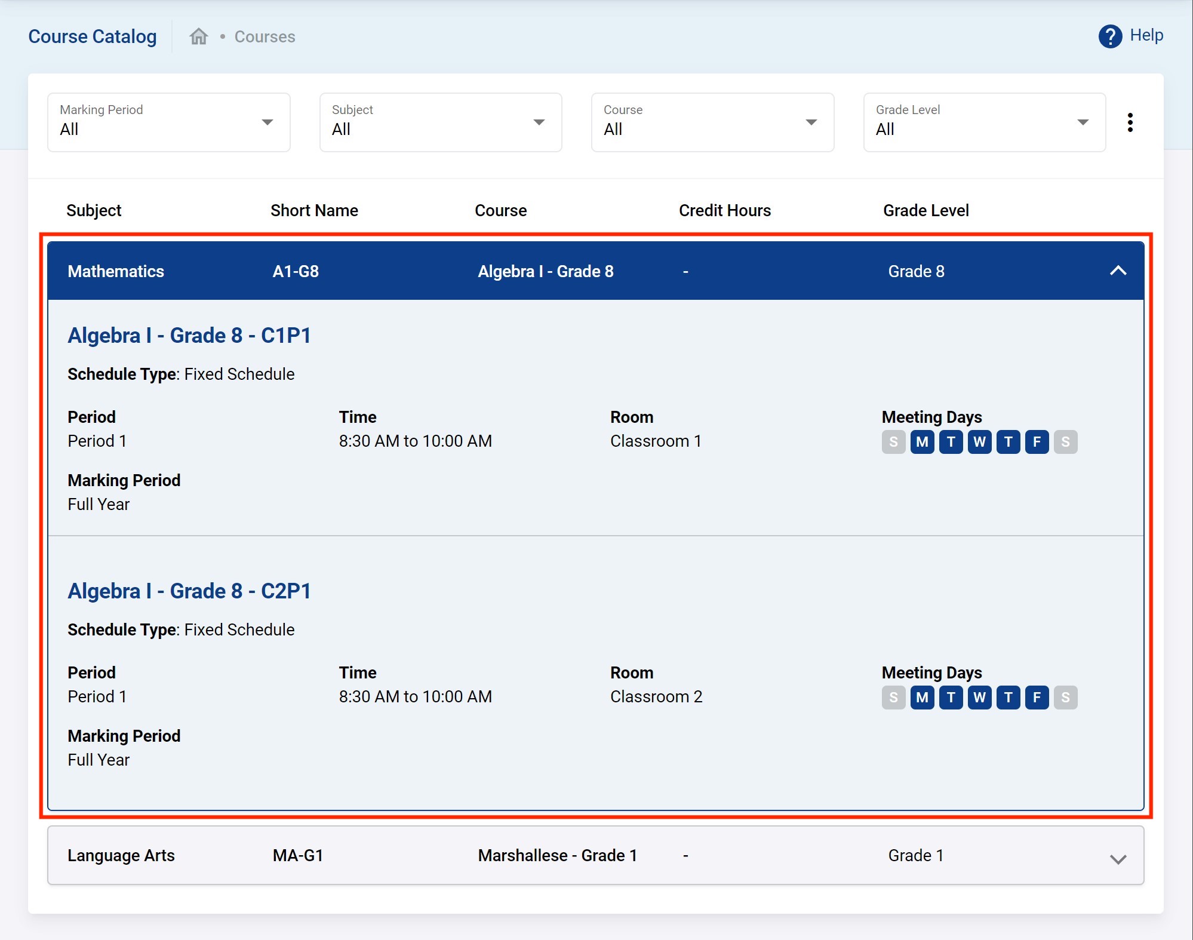Expand the Marshallese - Grade 1 row

pos(1118,859)
